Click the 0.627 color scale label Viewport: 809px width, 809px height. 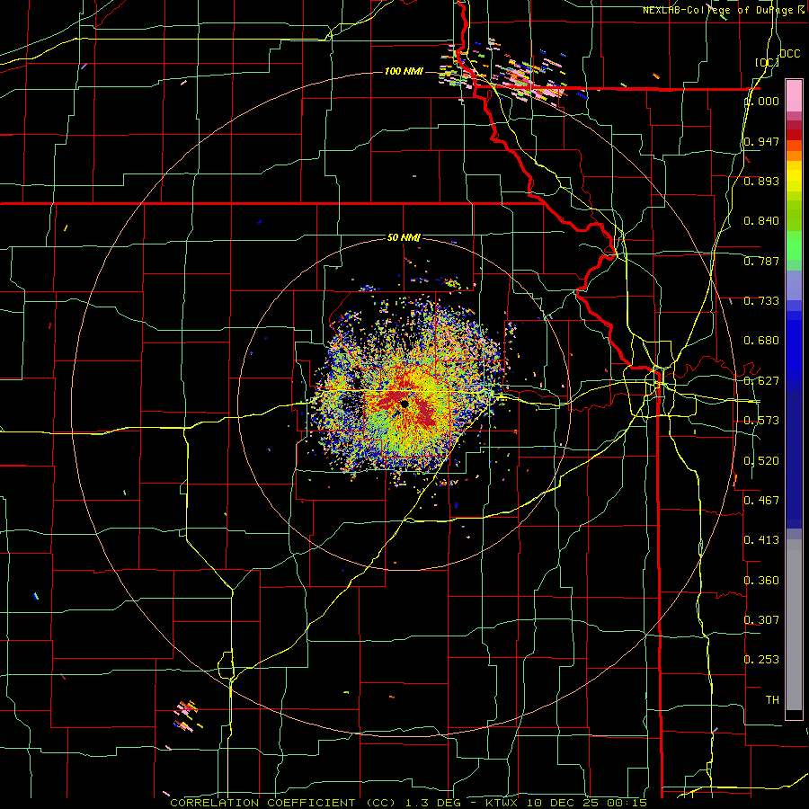point(761,381)
